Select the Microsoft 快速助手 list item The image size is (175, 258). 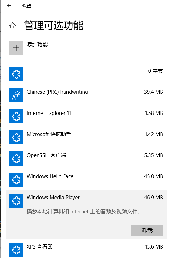pyautogui.click(x=86, y=137)
